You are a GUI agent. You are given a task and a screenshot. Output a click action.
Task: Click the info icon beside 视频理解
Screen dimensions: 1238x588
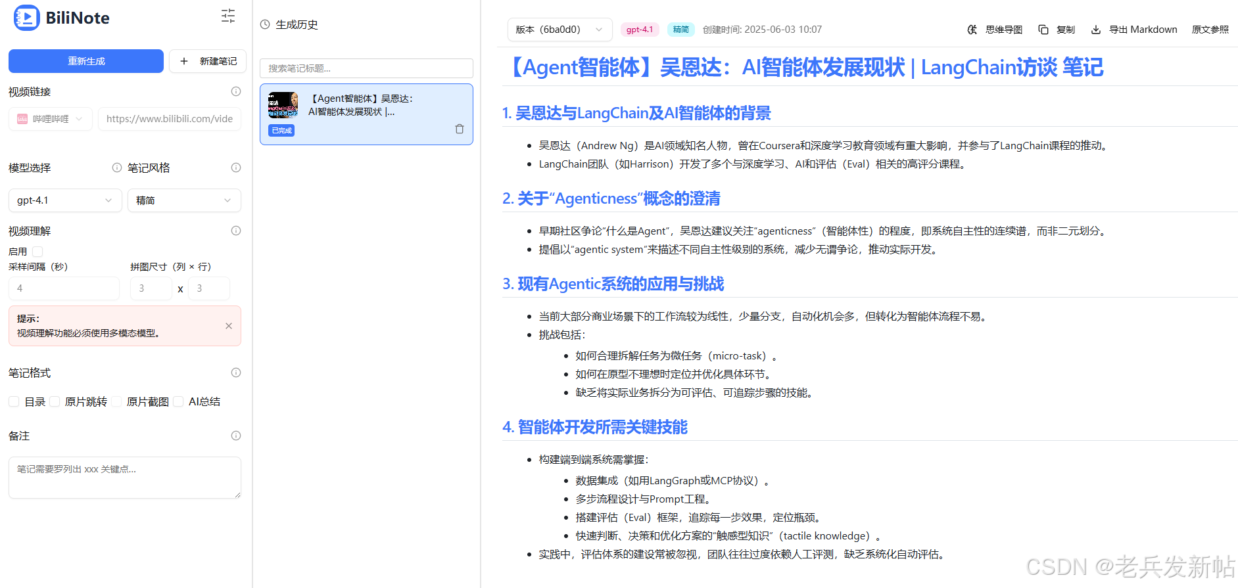tap(236, 231)
